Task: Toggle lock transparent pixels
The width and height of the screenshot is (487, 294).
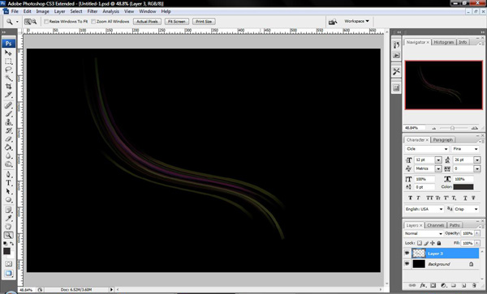Action: click(x=420, y=243)
